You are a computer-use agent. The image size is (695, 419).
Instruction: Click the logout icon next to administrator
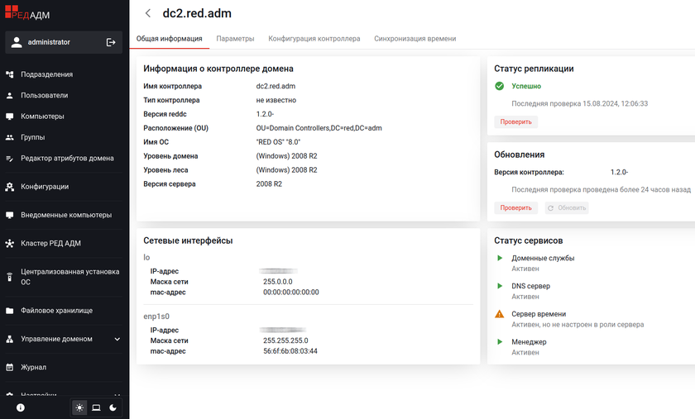coord(111,42)
